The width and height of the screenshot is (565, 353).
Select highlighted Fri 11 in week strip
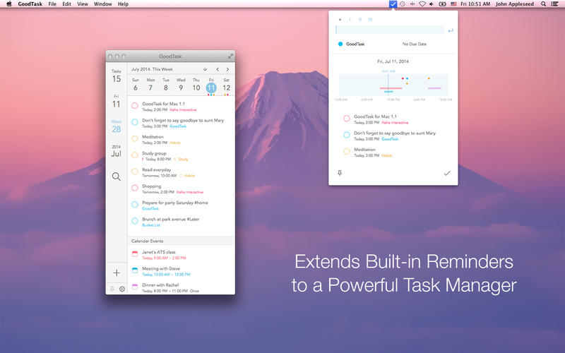pos(211,86)
